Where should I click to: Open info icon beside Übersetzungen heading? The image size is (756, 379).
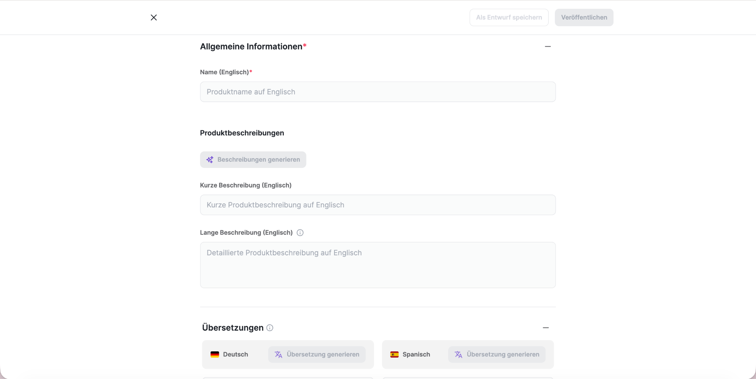270,328
